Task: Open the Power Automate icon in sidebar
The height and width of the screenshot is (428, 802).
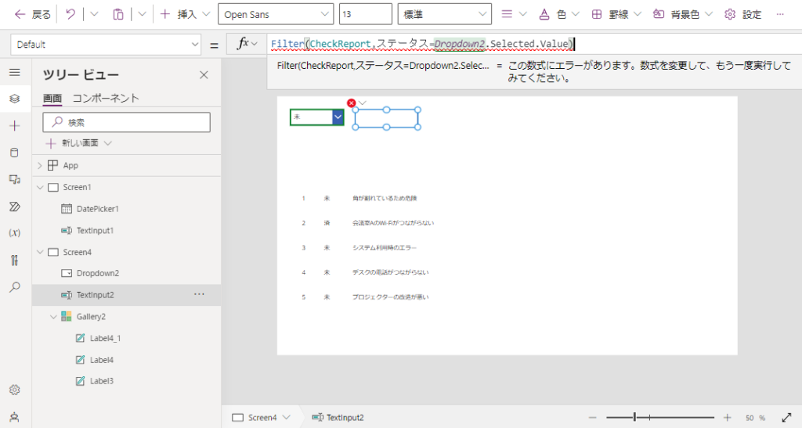Action: click(15, 207)
